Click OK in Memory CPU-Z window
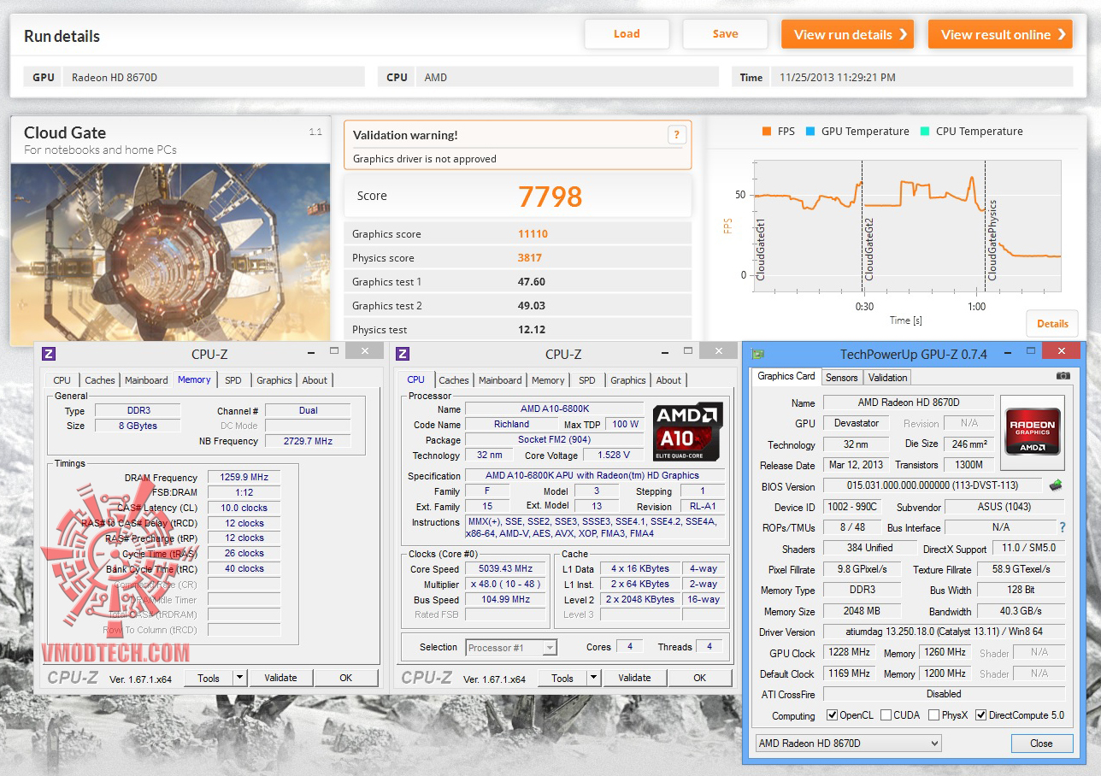Image resolution: width=1101 pixels, height=776 pixels. click(x=345, y=678)
